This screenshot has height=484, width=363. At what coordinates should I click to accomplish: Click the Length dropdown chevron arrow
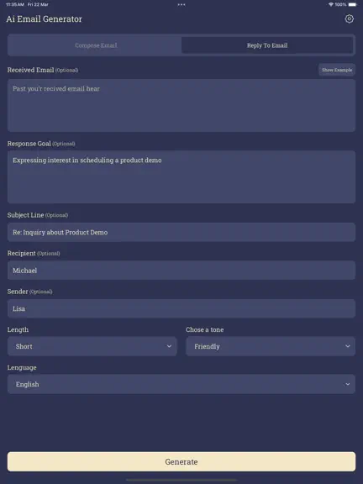tap(169, 346)
